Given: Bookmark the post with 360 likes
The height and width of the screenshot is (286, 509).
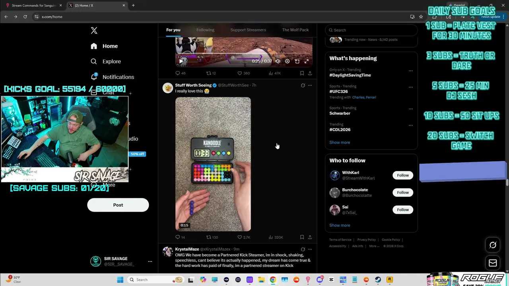Looking at the screenshot, I should [302, 73].
